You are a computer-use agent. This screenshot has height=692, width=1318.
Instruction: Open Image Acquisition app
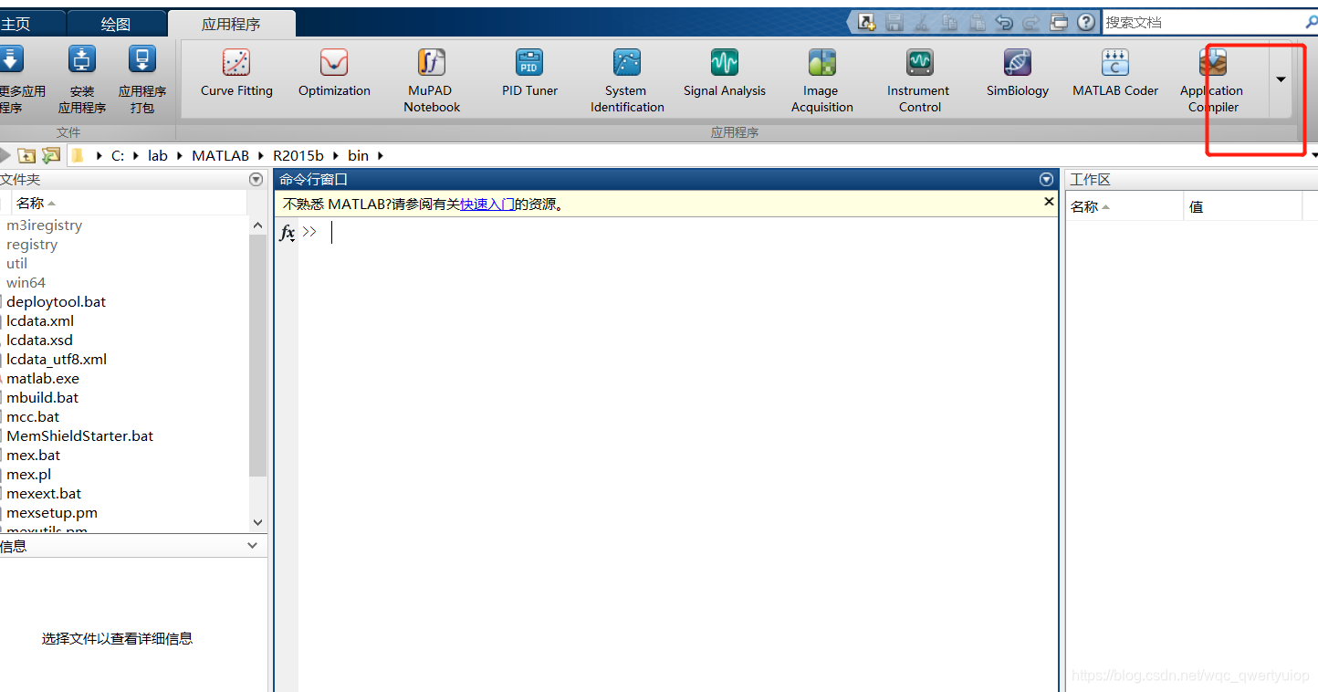point(821,80)
